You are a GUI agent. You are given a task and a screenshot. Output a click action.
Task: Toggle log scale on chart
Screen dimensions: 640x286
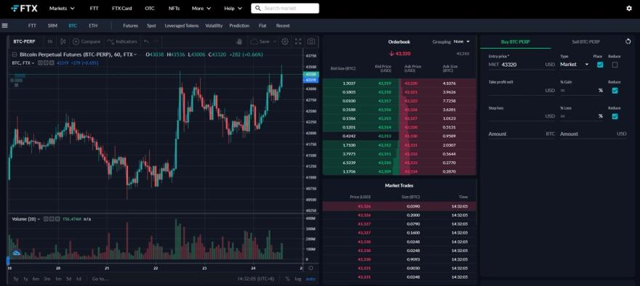pyautogui.click(x=298, y=279)
